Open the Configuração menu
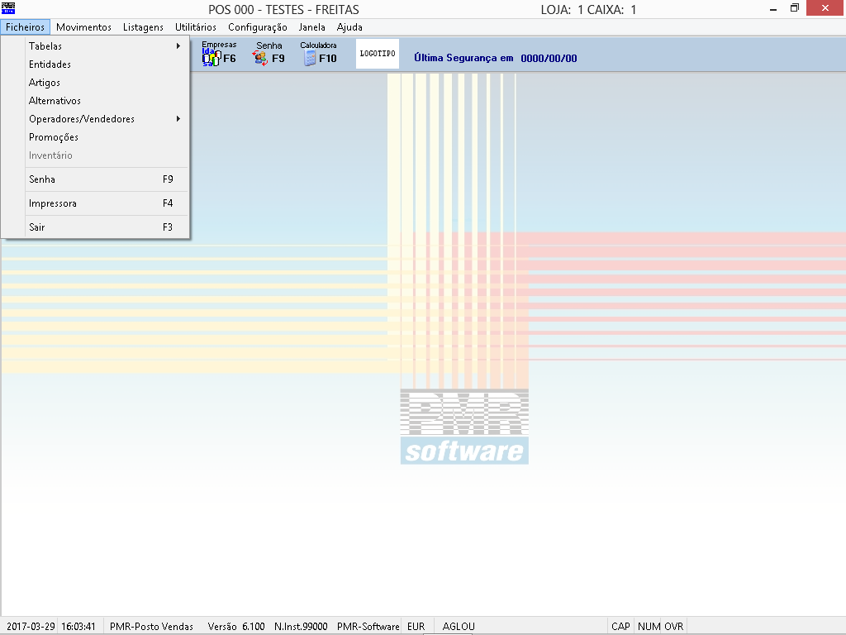 tap(258, 27)
